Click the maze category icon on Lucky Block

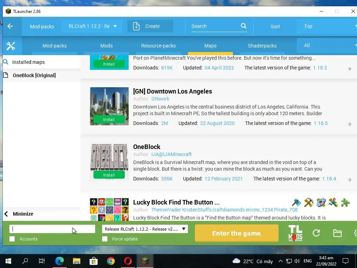click(x=321, y=202)
